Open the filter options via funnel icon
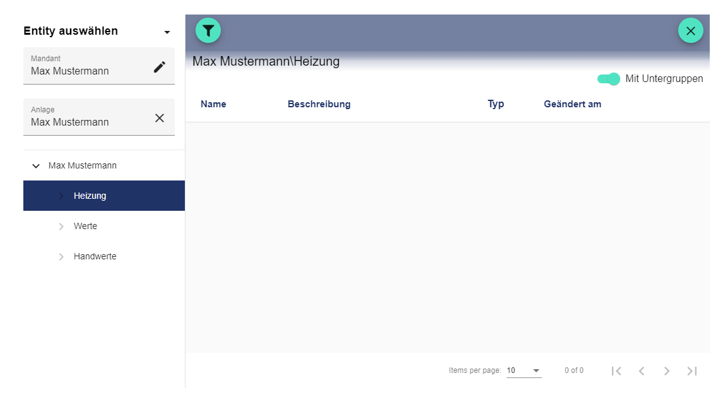The width and height of the screenshot is (723, 402). click(x=208, y=30)
